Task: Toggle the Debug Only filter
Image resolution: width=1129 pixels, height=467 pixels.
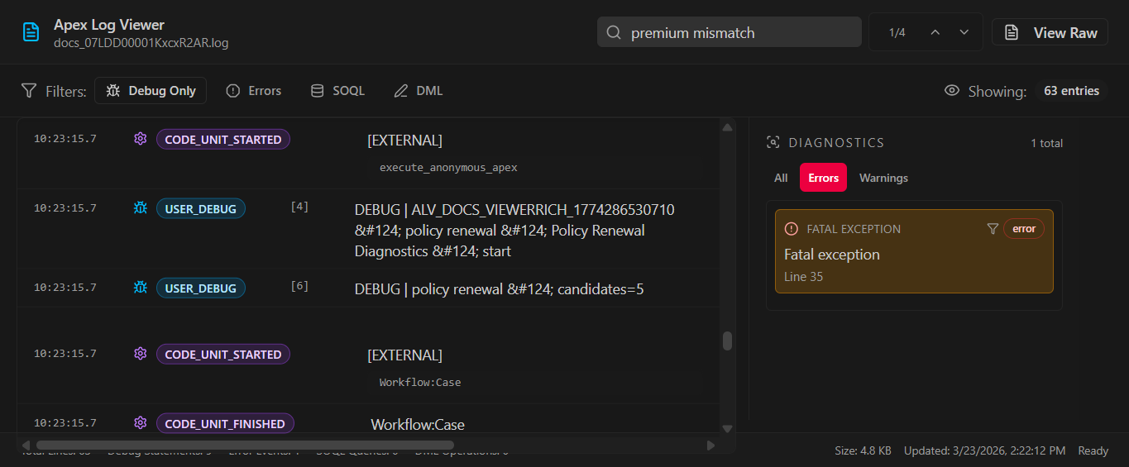Action: pyautogui.click(x=151, y=91)
